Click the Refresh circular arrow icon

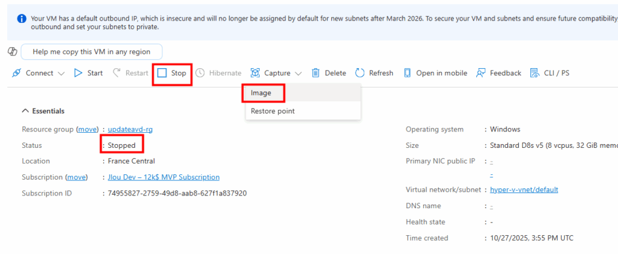[360, 73]
